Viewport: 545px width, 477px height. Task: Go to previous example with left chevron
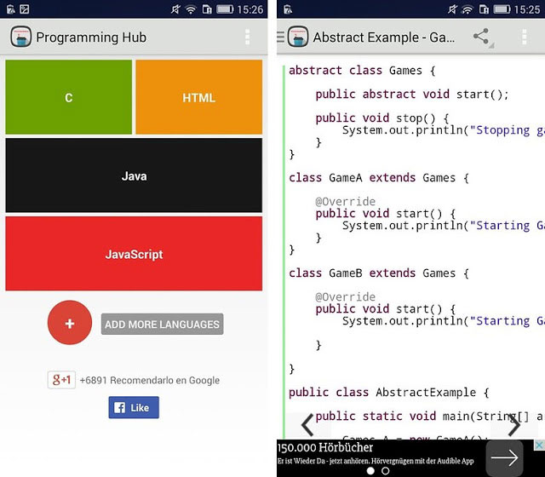coord(308,424)
